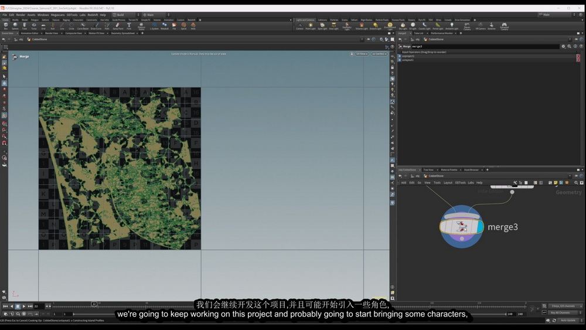Open the Render menu
The image size is (586, 330).
coord(21,15)
